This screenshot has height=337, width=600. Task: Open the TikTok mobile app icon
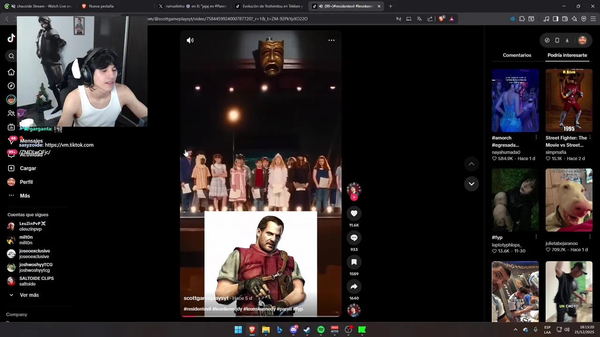(x=557, y=40)
